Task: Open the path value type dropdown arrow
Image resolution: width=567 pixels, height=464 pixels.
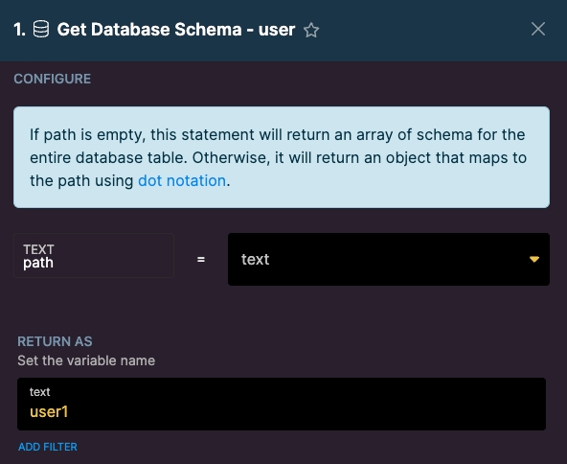Action: [534, 259]
